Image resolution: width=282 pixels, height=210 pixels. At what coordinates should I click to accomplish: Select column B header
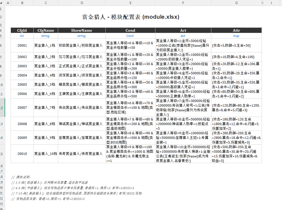click(22, 3)
